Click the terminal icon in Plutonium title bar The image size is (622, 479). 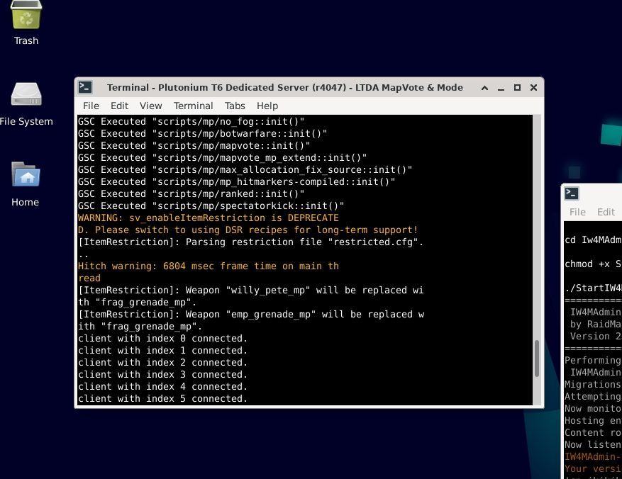click(85, 88)
